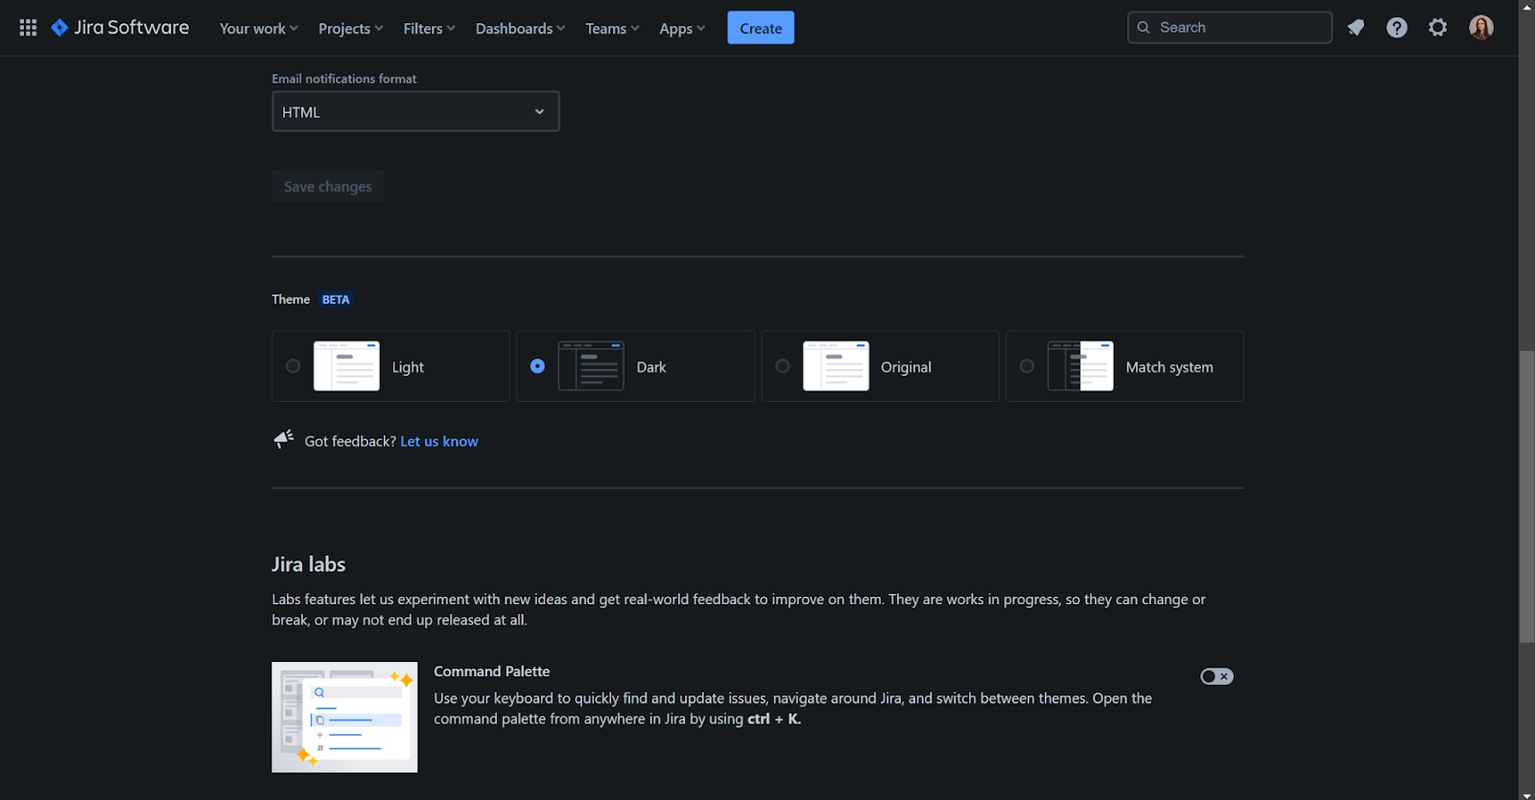Click the Save changes button
This screenshot has width=1535, height=800.
(x=328, y=186)
